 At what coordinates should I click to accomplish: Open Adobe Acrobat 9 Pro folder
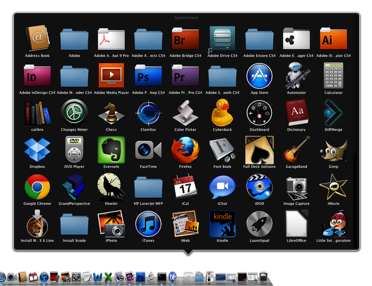tap(111, 39)
